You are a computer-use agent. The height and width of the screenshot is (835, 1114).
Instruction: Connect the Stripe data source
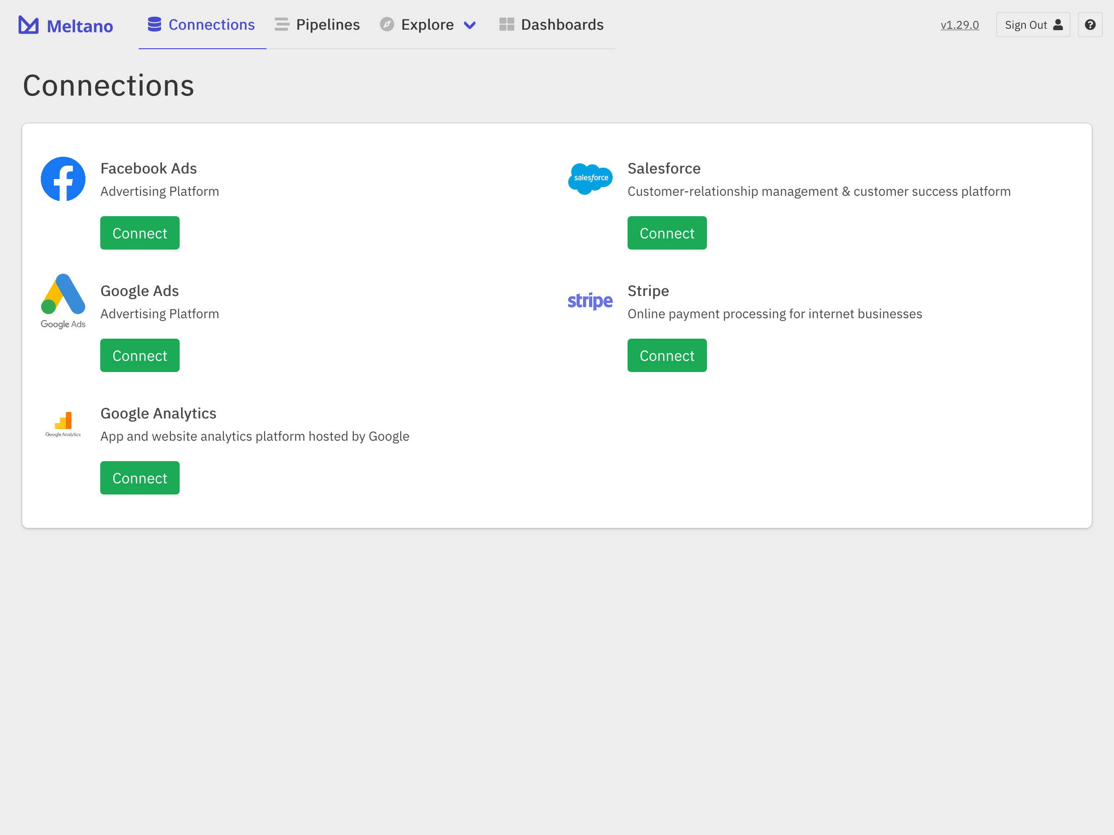coord(666,355)
